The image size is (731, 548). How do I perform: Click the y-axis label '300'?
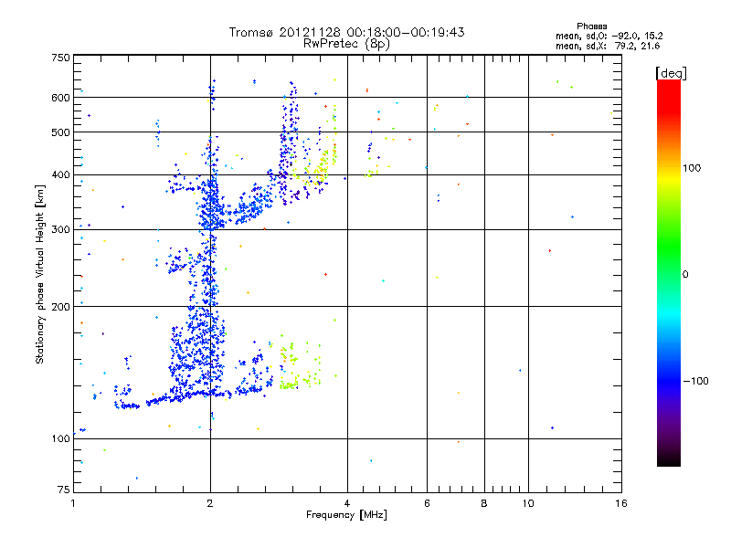(x=60, y=230)
